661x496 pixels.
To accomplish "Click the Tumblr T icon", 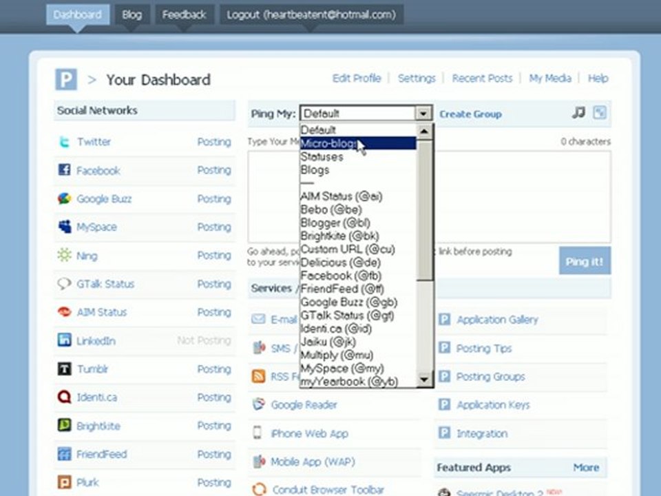I will click(64, 369).
